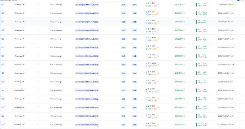Click token details icon in 1,243 output-tokens row
The width and height of the screenshot is (245, 129).
pyautogui.click(x=158, y=39)
